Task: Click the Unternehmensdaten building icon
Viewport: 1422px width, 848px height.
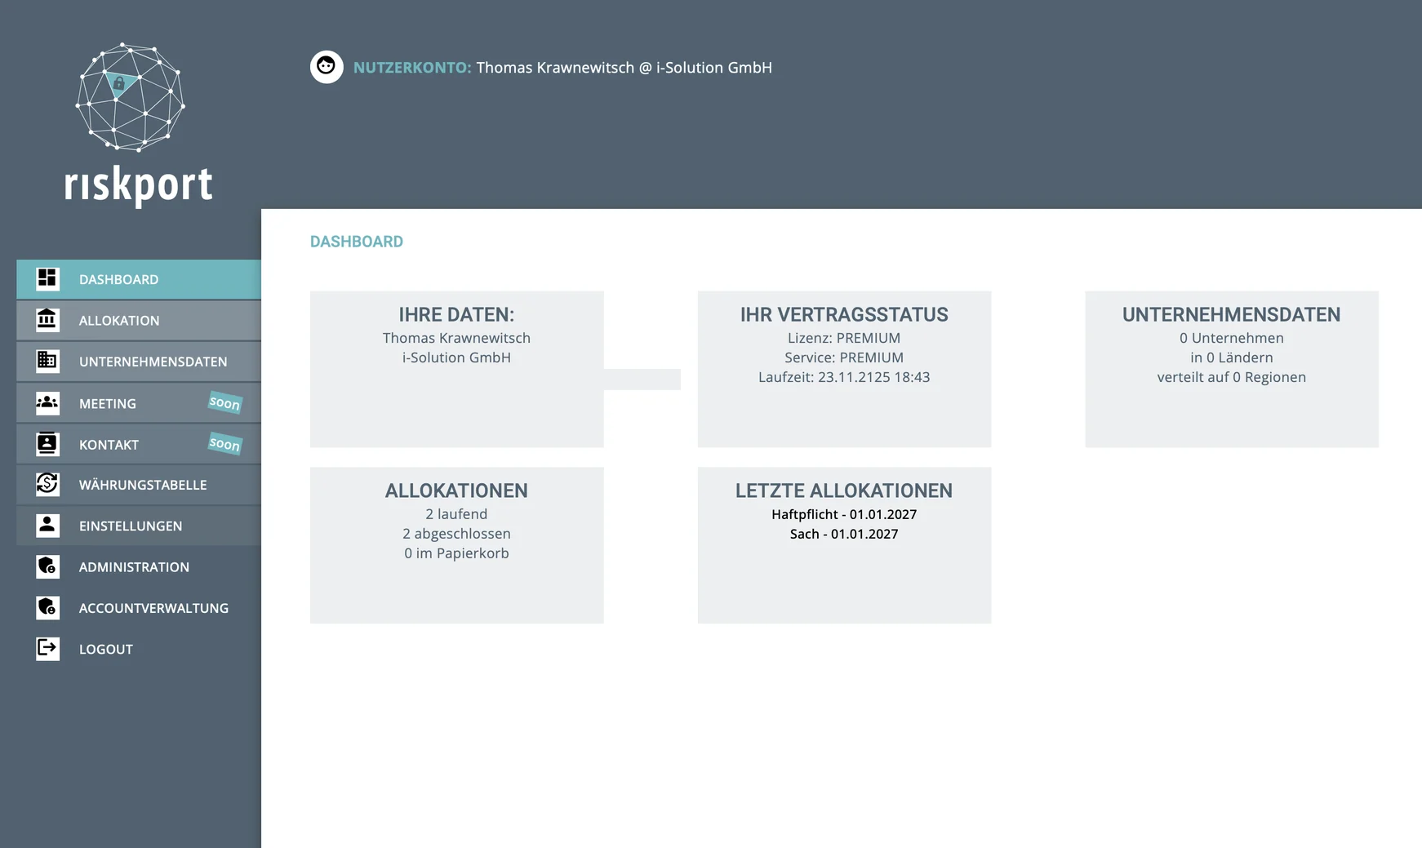Action: coord(47,361)
